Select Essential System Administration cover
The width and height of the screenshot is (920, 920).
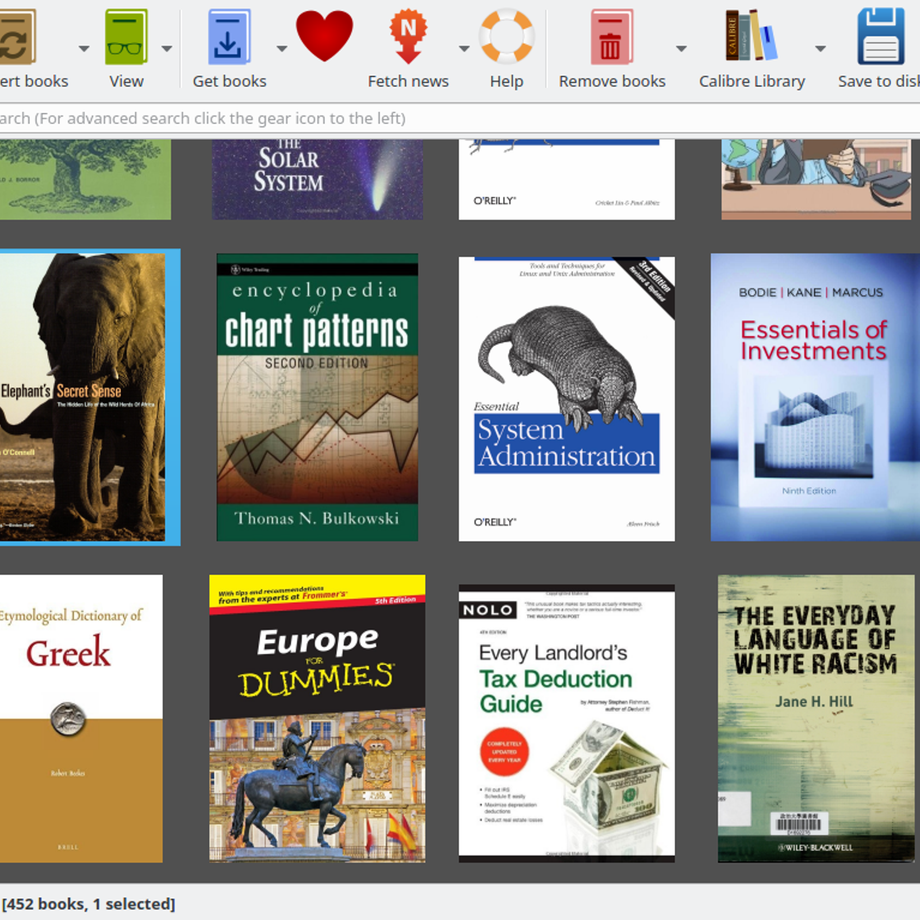click(x=566, y=398)
